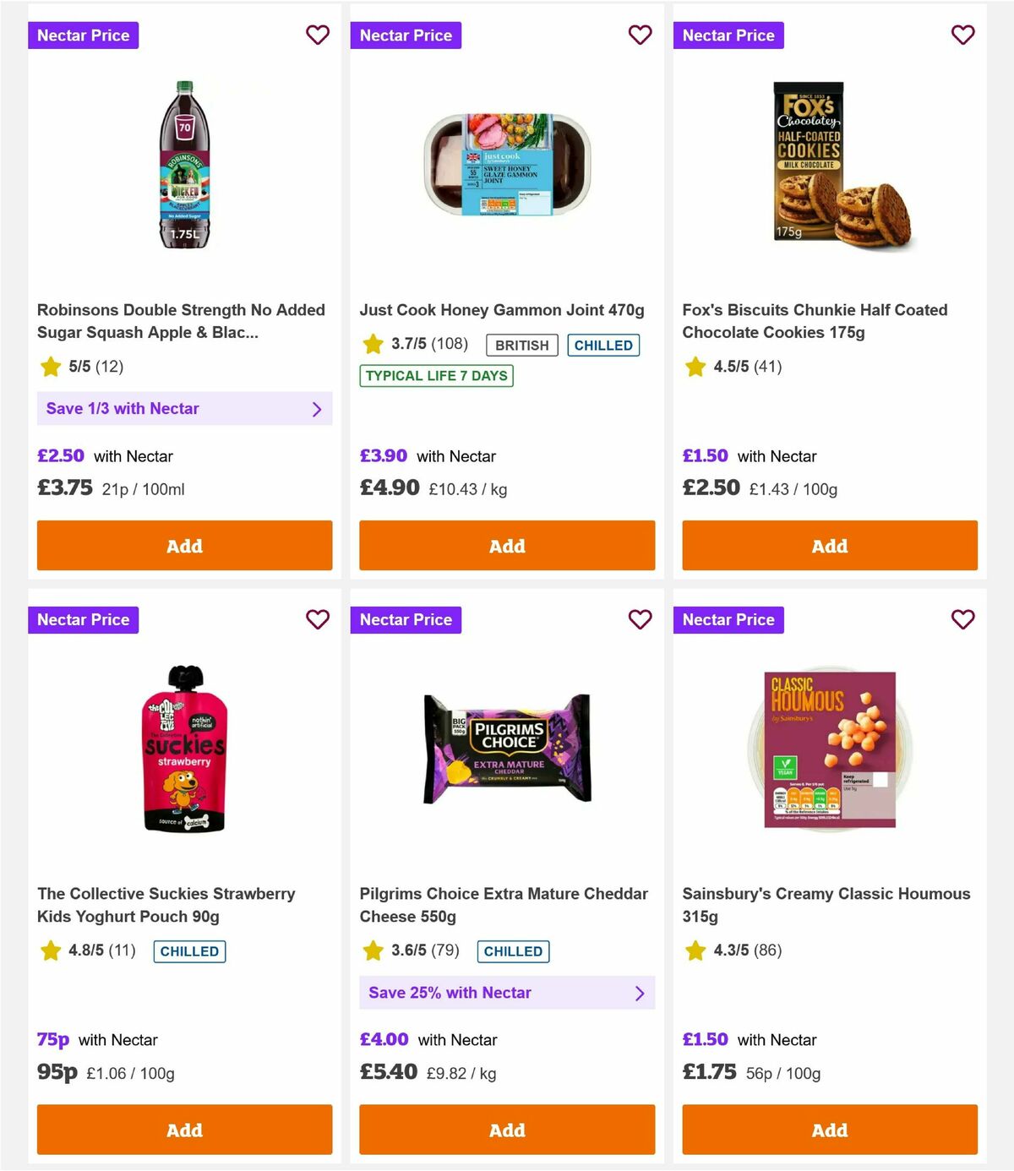Click the TYPICAL LIFE 7 DAYS indicator
Image resolution: width=1014 pixels, height=1171 pixels.
[x=435, y=375]
